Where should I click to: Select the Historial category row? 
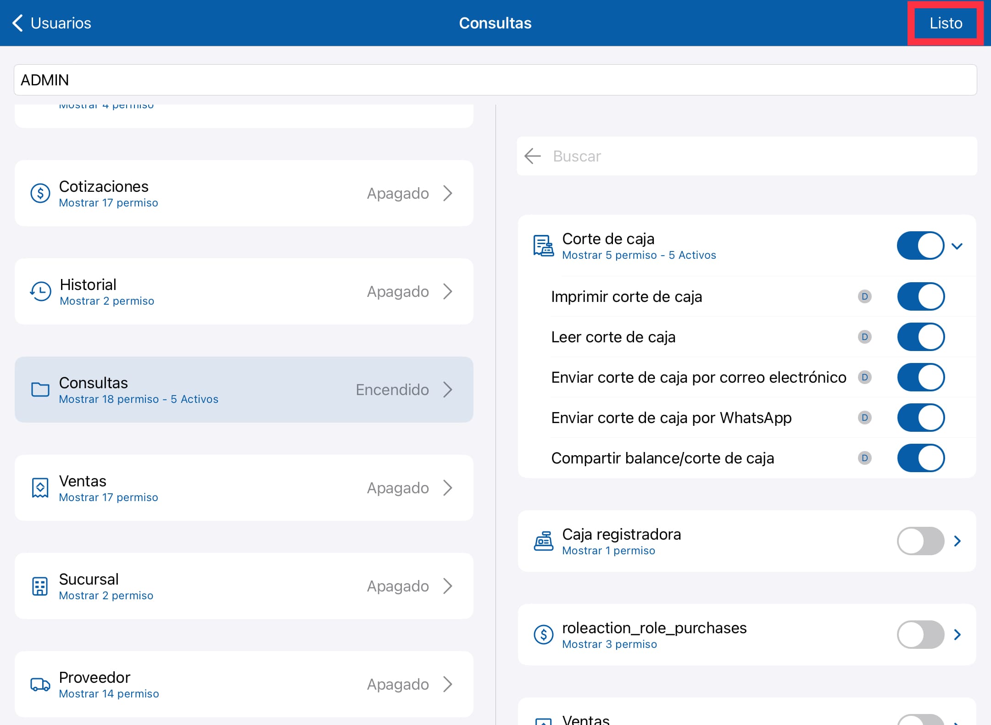244,291
